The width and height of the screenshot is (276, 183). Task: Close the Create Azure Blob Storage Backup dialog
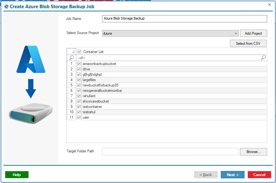[x=269, y=5]
